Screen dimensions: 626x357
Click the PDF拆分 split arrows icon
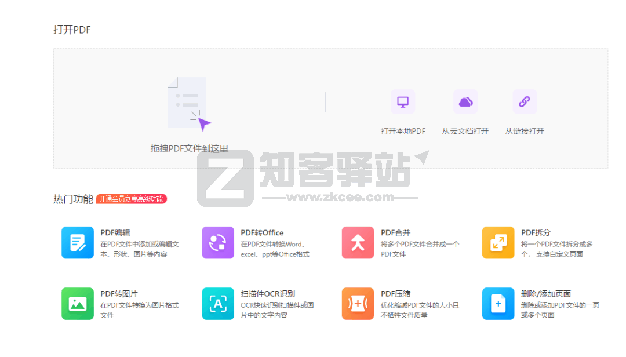coord(498,243)
